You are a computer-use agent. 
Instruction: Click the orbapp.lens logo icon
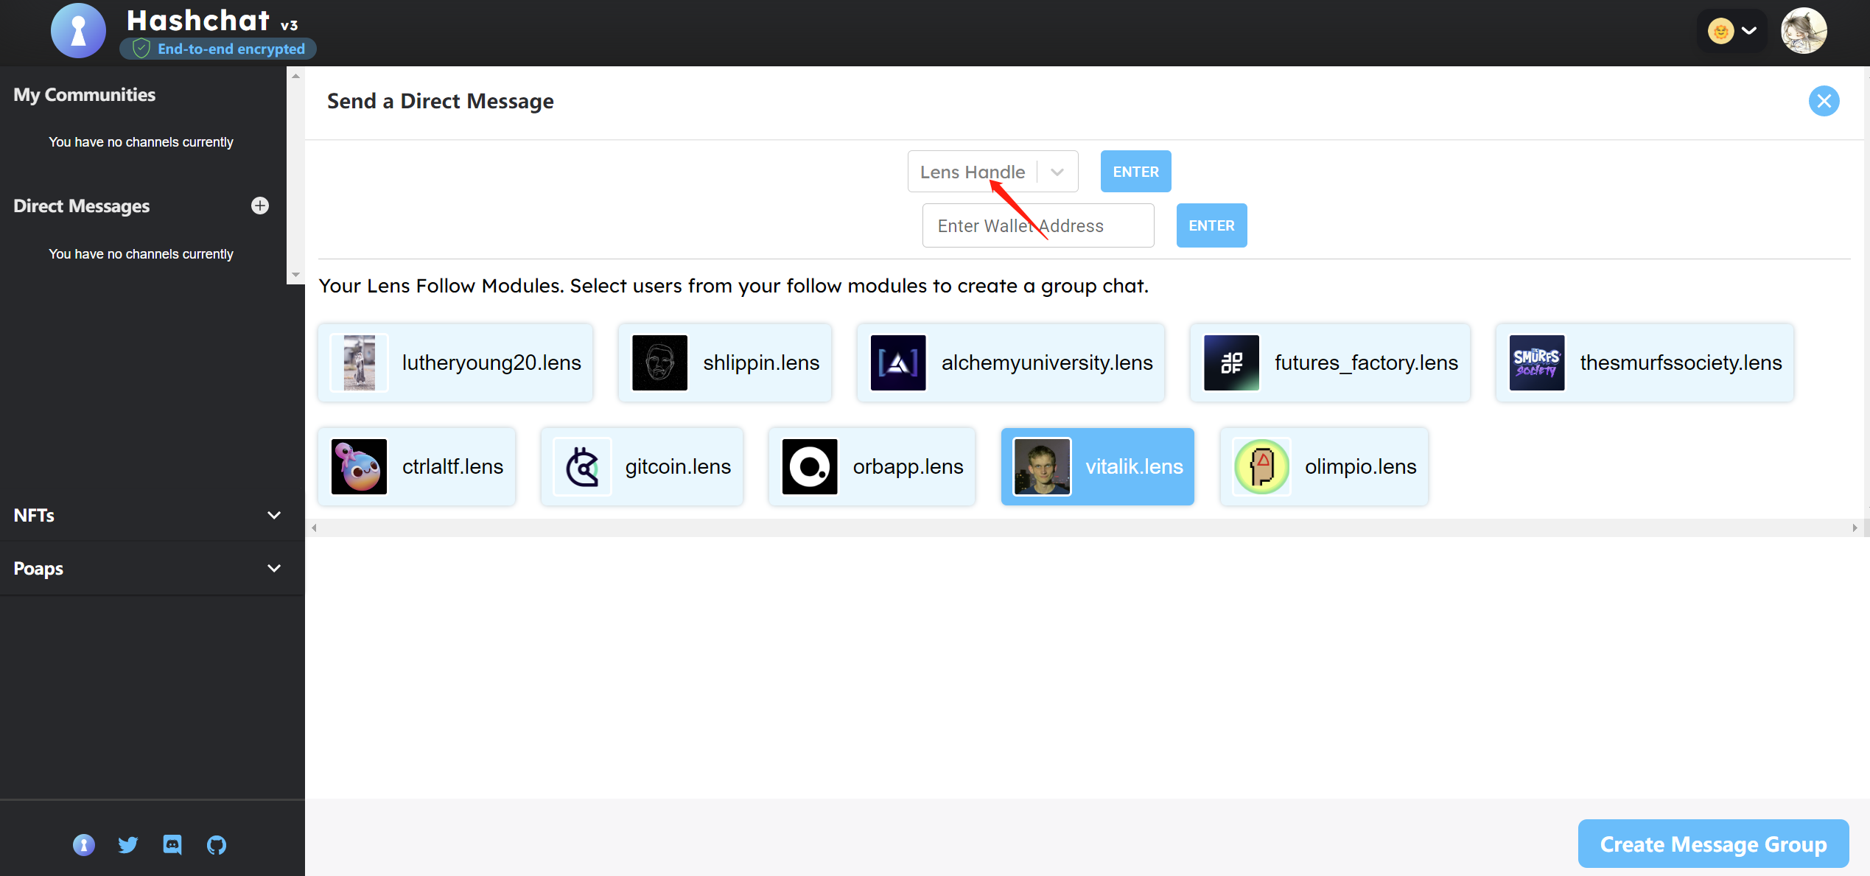tap(810, 466)
